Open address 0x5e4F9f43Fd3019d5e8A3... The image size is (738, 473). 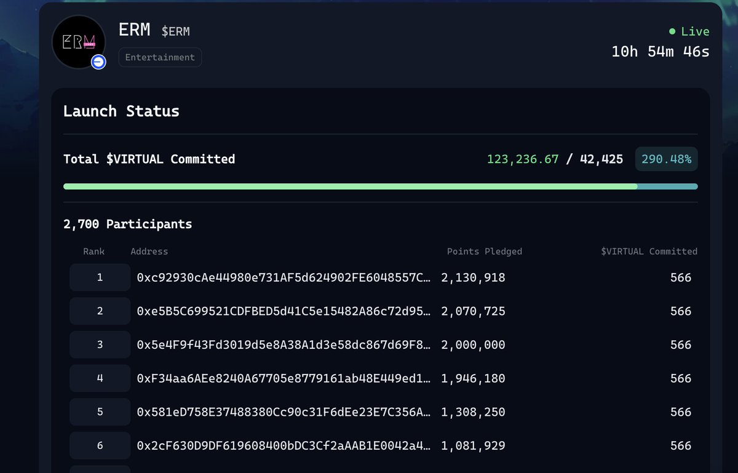click(284, 345)
